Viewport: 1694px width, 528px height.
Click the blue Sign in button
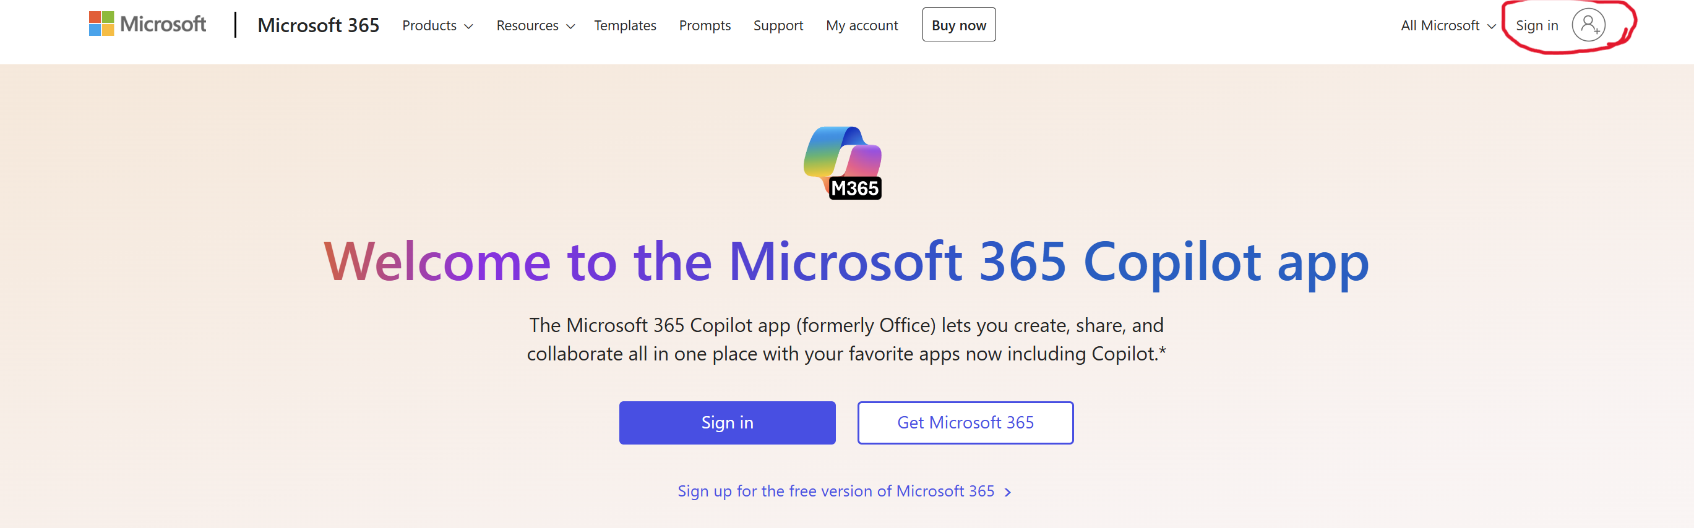728,423
